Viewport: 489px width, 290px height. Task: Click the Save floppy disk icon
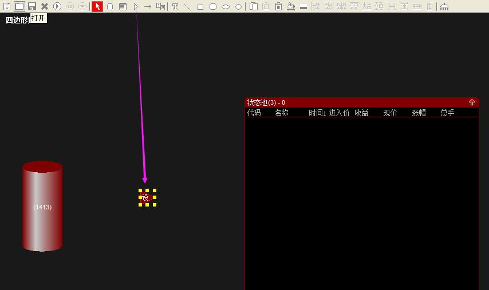point(32,6)
